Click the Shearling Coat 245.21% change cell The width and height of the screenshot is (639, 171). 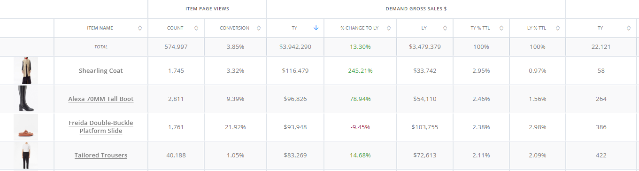tap(361, 71)
